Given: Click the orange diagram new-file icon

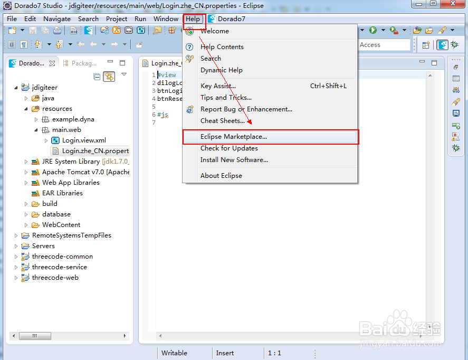Looking at the screenshot, I should coord(117,30).
